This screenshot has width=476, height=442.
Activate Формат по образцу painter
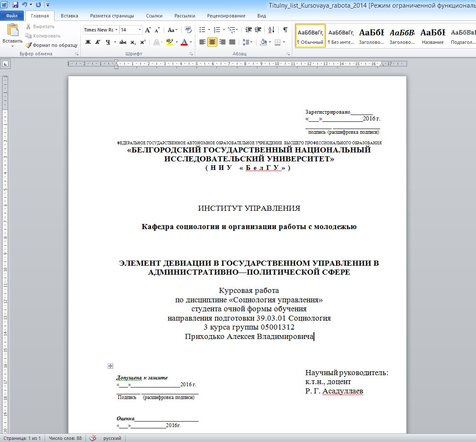click(x=51, y=45)
